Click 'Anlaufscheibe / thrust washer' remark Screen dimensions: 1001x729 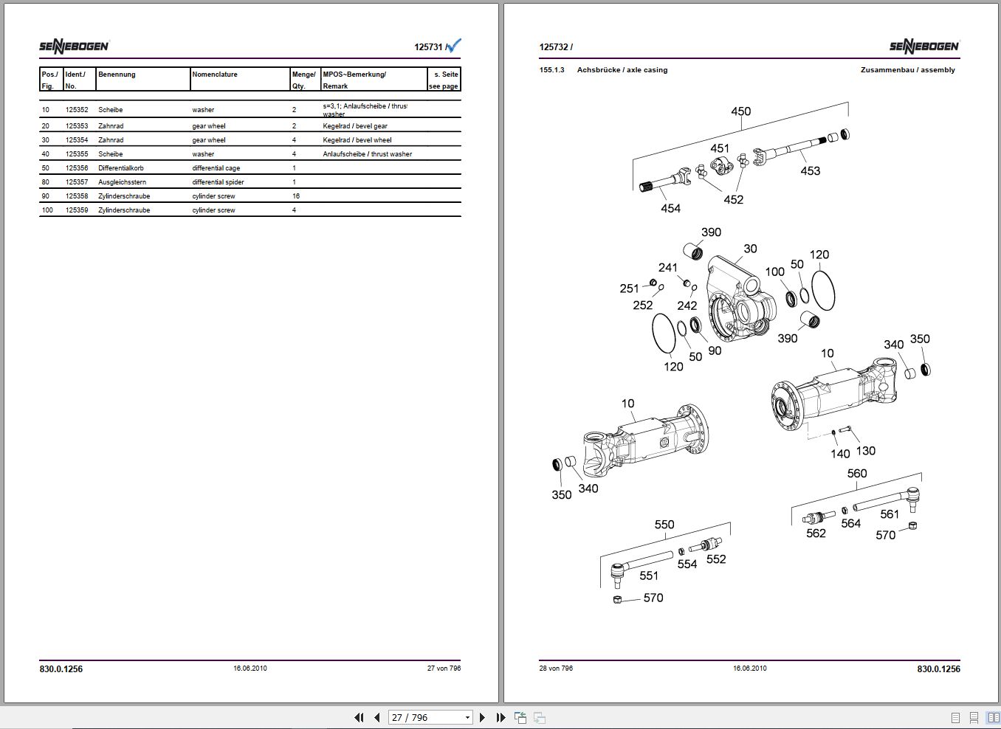368,154
